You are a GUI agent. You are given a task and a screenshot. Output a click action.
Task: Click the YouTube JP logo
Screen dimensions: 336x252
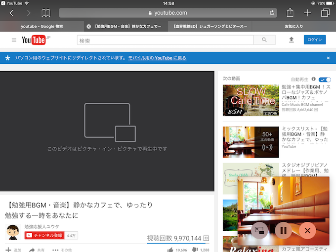point(36,40)
